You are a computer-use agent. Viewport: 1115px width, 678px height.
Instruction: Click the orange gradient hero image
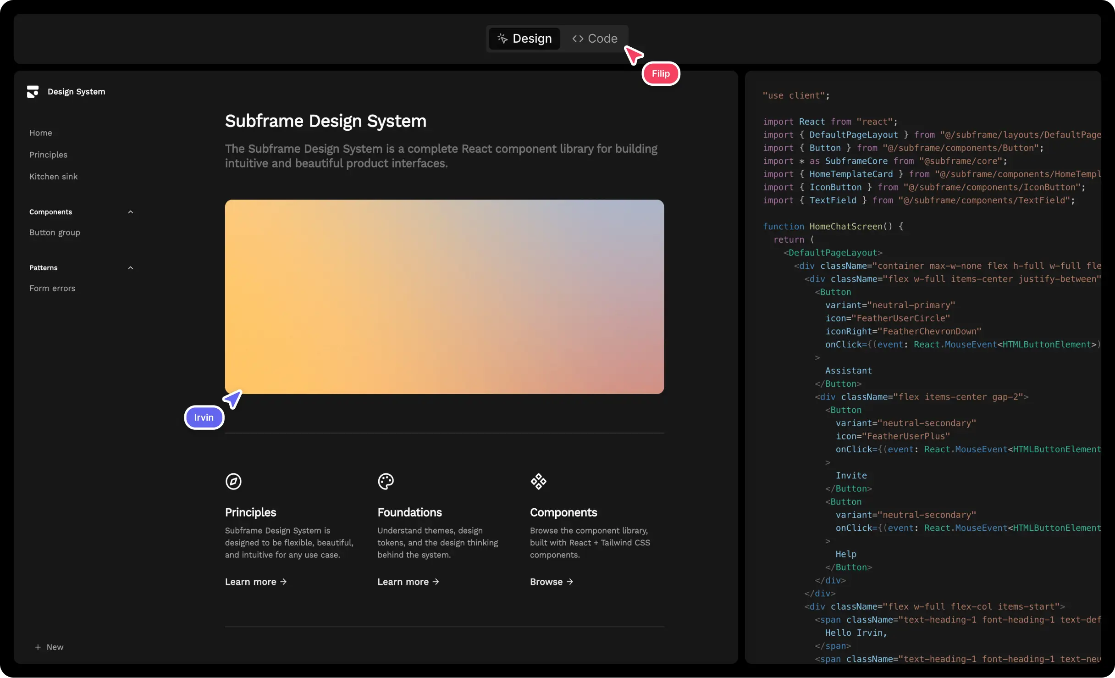point(444,296)
